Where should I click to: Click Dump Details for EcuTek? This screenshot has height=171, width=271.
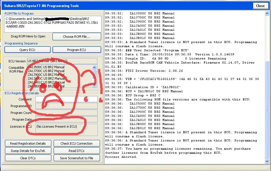[28, 151]
